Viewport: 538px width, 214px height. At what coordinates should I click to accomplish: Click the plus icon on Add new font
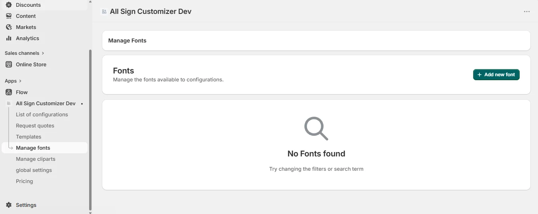coord(480,75)
